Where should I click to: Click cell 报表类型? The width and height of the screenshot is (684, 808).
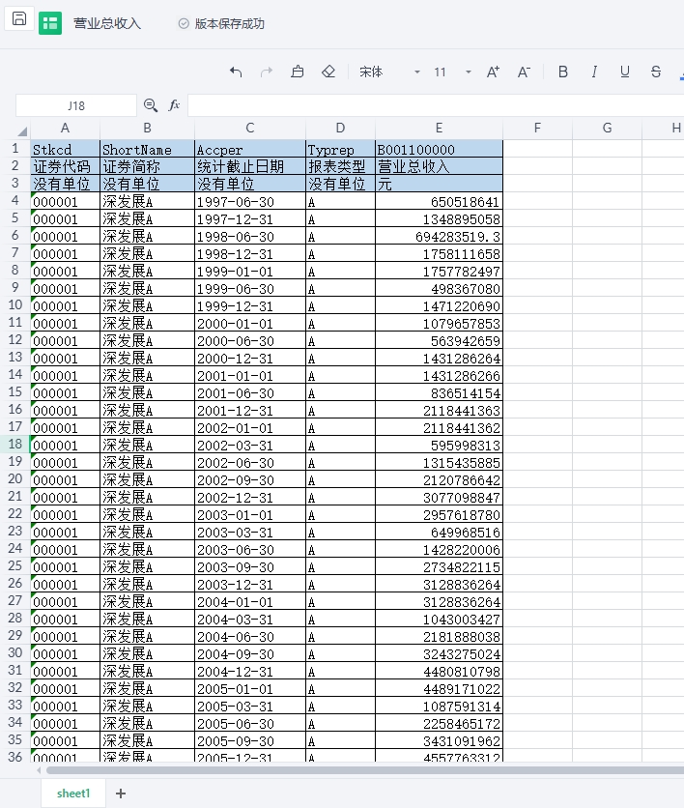340,166
